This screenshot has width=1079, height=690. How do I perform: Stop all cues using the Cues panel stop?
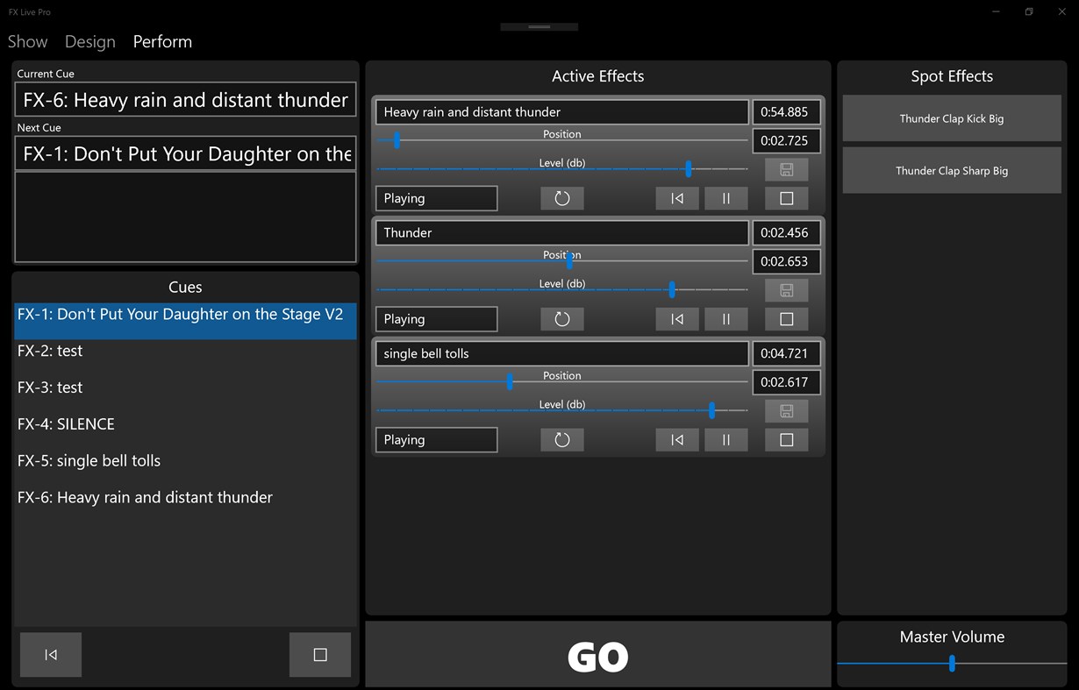(x=319, y=654)
